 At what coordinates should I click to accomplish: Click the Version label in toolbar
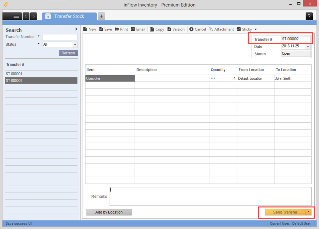tap(178, 29)
